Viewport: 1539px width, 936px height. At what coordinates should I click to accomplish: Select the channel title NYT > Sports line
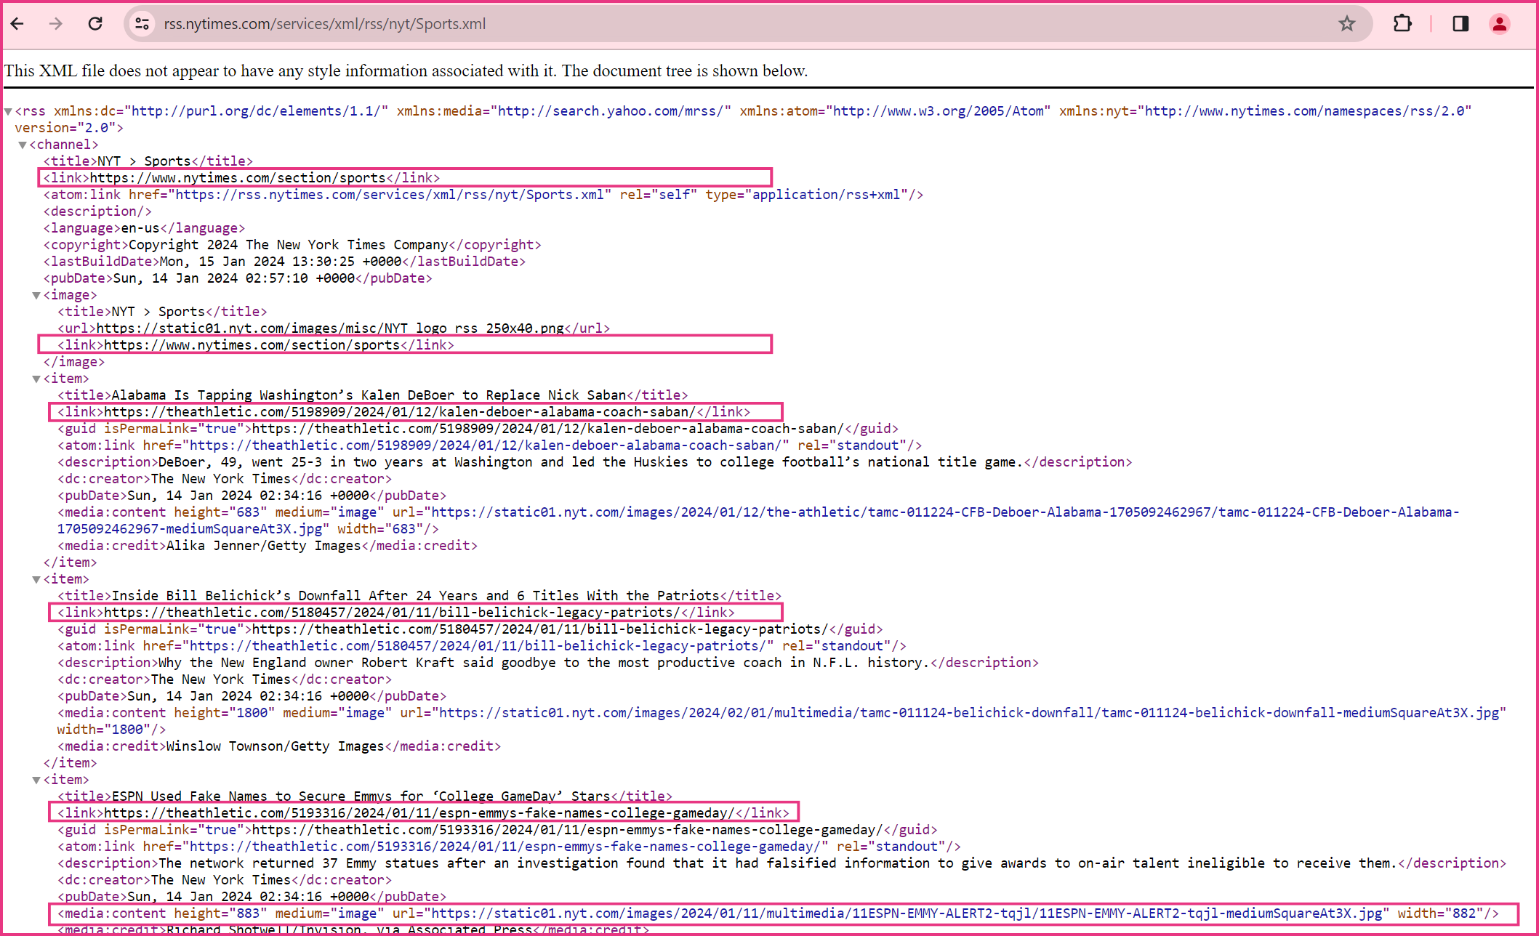[148, 161]
